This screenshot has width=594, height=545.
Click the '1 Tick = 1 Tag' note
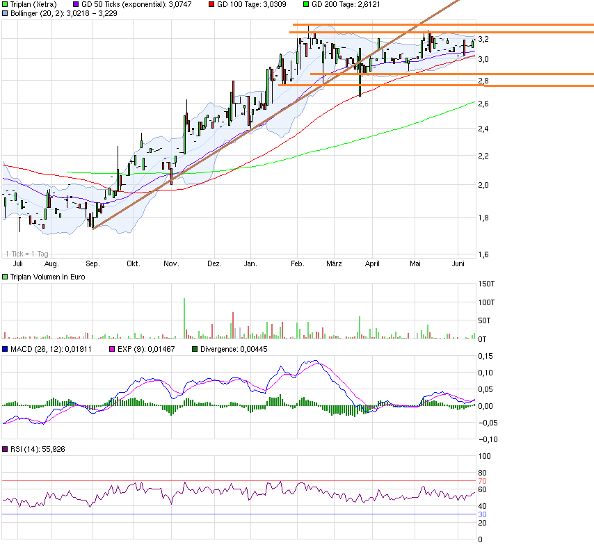pyautogui.click(x=27, y=254)
